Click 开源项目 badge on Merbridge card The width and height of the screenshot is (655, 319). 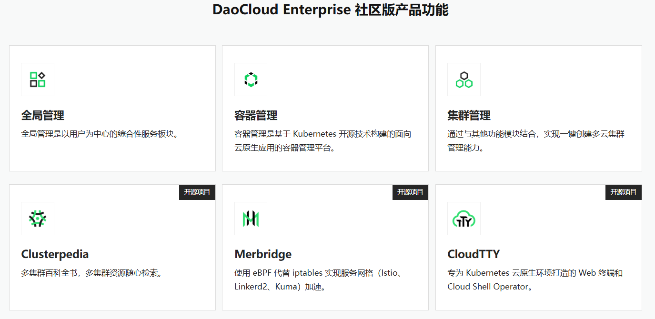click(410, 192)
